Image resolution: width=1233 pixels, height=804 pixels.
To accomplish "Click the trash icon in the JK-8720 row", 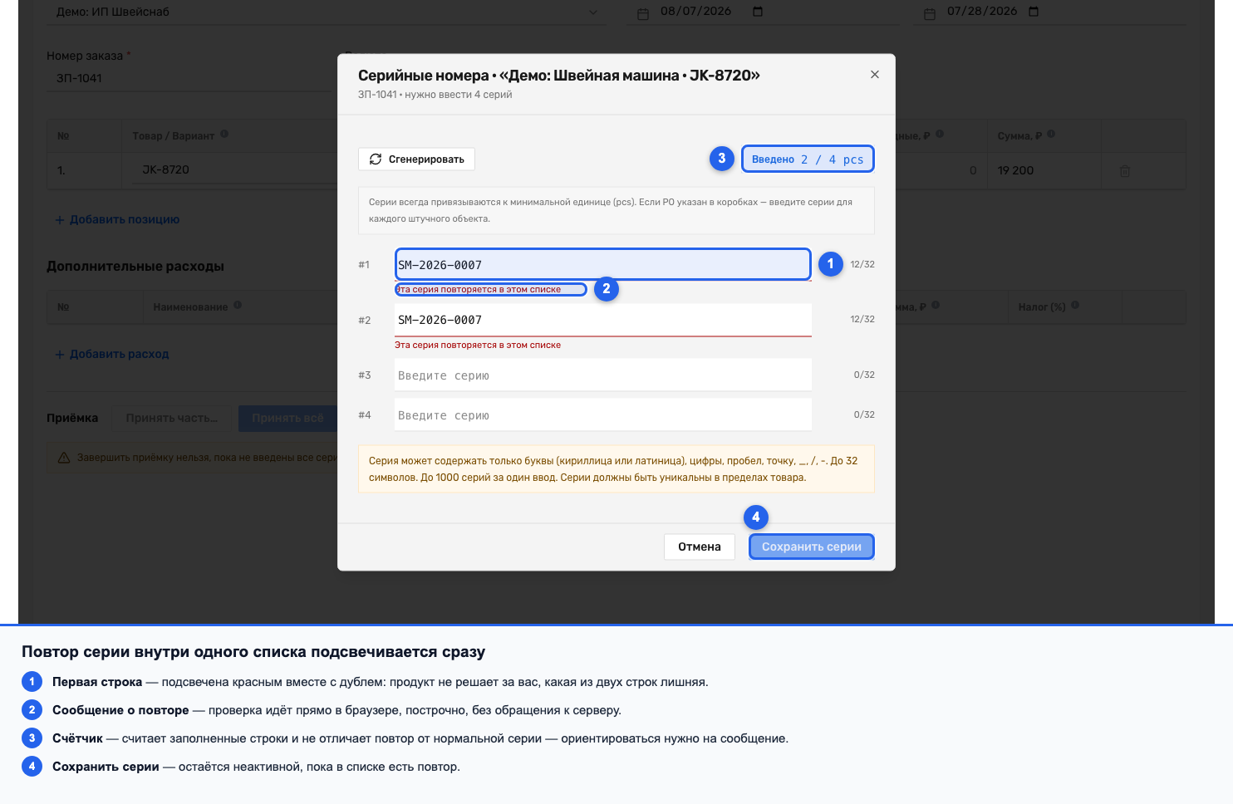I will click(x=1125, y=170).
